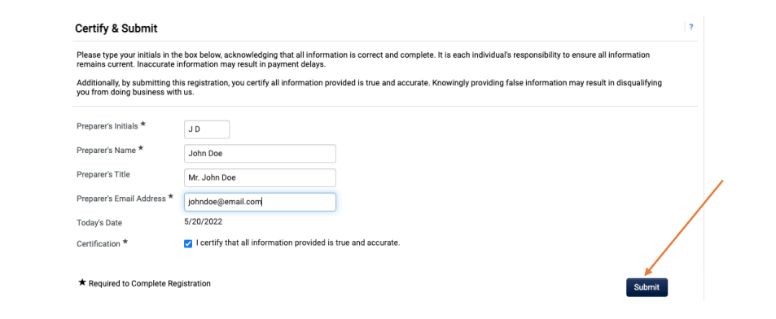Click the Preparer's Name label
The image size is (776, 319).
point(107,151)
